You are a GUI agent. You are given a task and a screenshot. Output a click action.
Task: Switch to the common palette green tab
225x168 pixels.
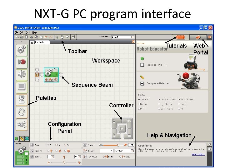pos(16,138)
